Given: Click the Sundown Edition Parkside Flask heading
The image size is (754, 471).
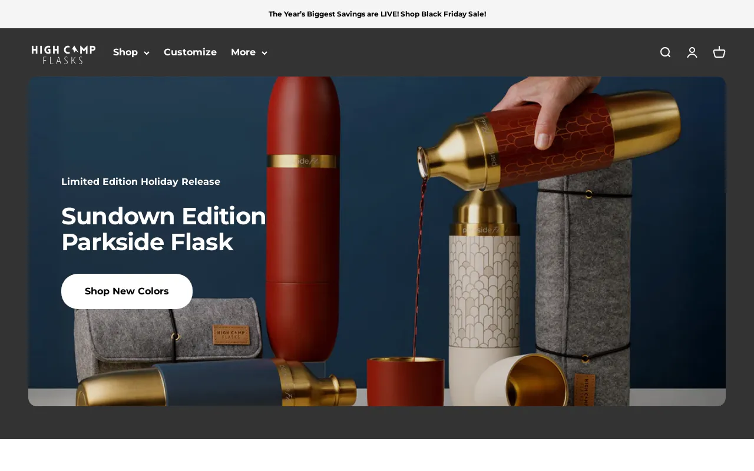Looking at the screenshot, I should (164, 229).
